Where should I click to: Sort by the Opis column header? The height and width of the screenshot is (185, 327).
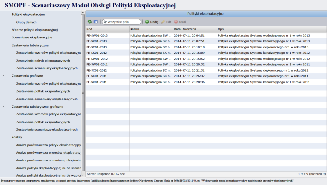(272, 29)
